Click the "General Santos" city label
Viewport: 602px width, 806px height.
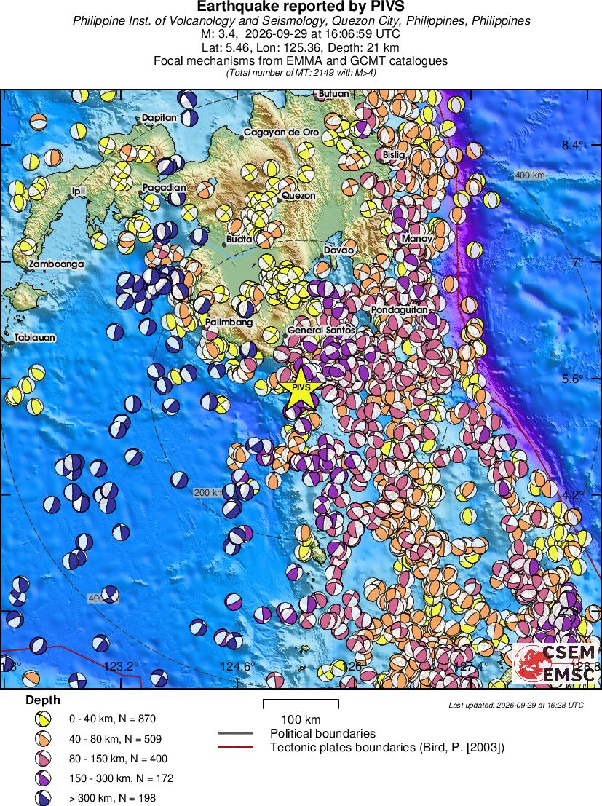[x=321, y=330]
